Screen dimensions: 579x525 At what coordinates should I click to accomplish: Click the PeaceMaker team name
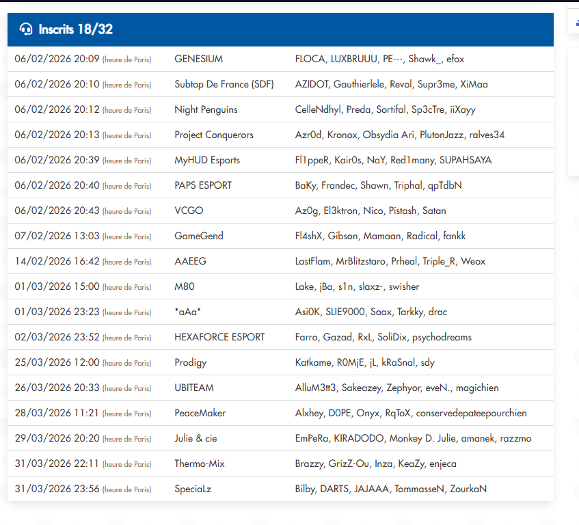click(200, 413)
